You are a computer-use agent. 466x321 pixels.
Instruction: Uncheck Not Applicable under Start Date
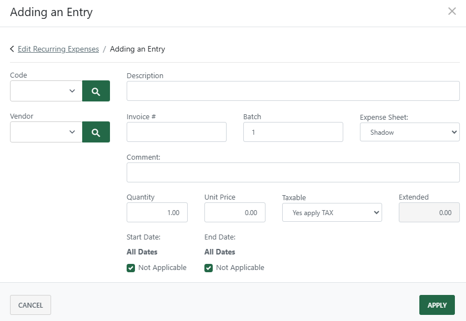[130, 267]
